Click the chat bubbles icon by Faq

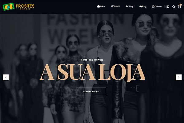pyautogui.click(x=140, y=6)
